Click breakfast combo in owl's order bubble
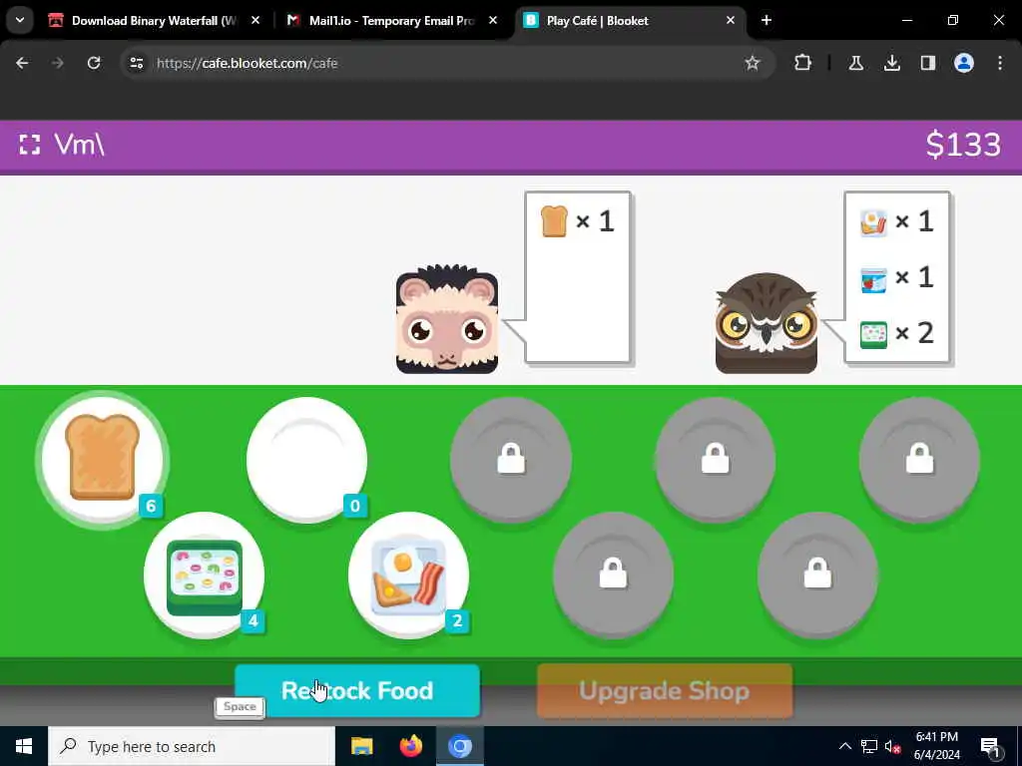 [873, 222]
